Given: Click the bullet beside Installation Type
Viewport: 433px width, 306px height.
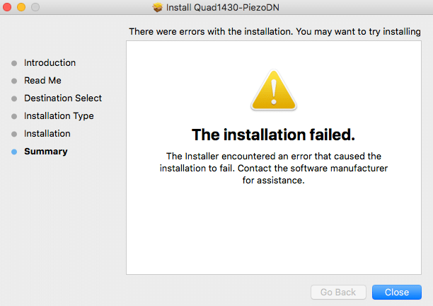Looking at the screenshot, I should [x=14, y=116].
